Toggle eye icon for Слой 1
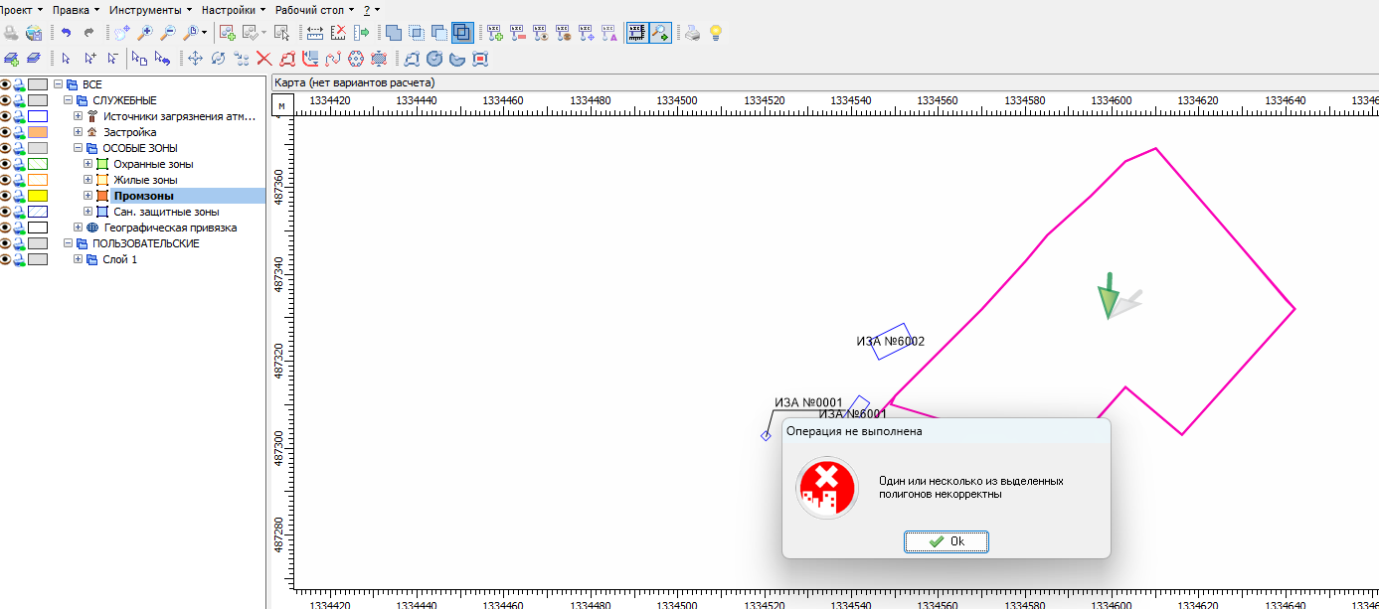 click(x=6, y=259)
